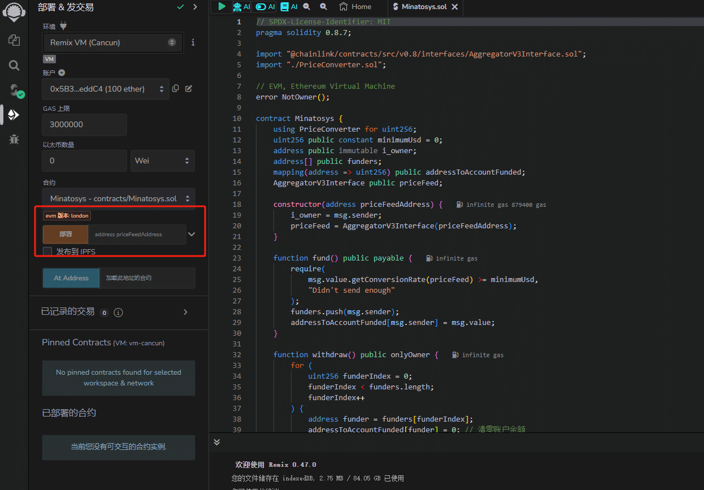The width and height of the screenshot is (704, 490).
Task: Click the zoom in magnifier icon
Action: pos(323,7)
